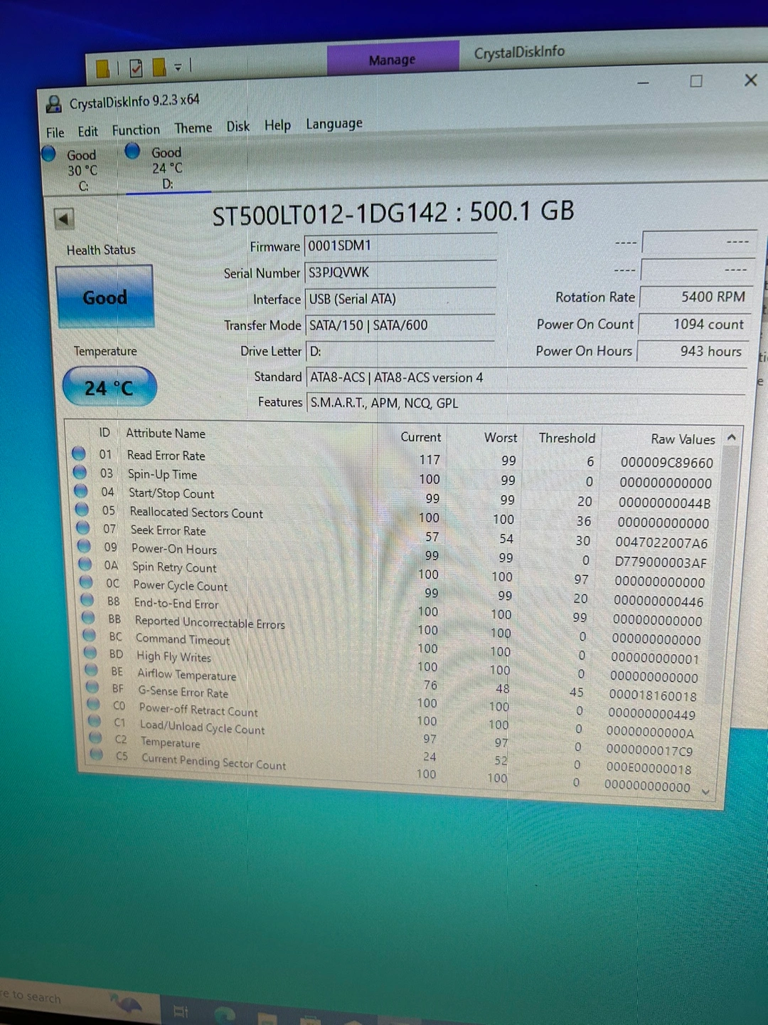Click status icon of Load/Unload Cycle Count row
This screenshot has height=1025, width=768.
tap(95, 720)
